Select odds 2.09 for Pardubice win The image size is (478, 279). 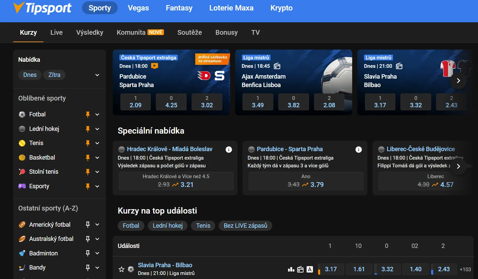tap(136, 102)
